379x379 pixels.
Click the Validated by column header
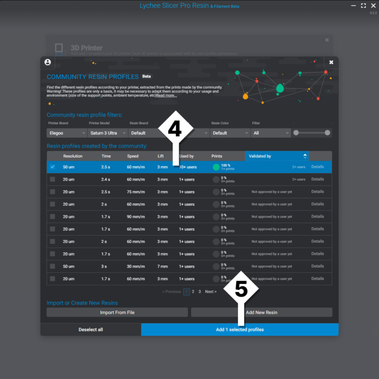(x=277, y=156)
